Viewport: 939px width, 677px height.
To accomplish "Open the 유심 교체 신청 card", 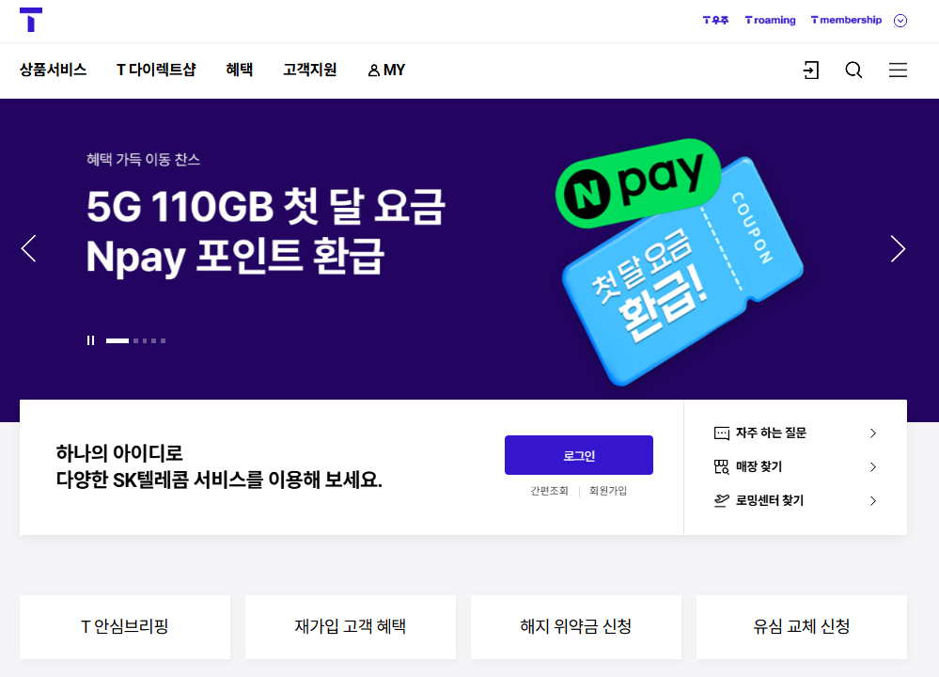I will coord(801,626).
